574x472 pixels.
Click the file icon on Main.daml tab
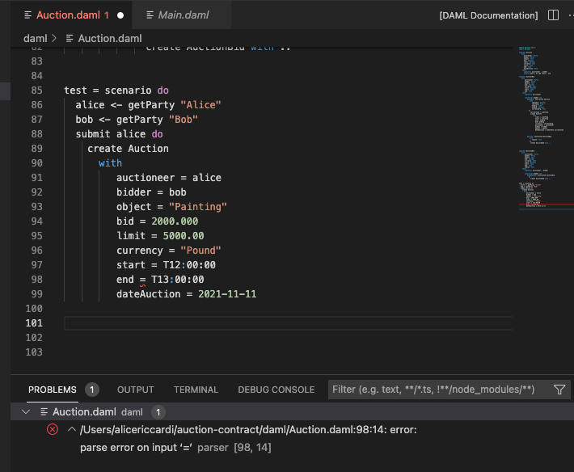149,15
